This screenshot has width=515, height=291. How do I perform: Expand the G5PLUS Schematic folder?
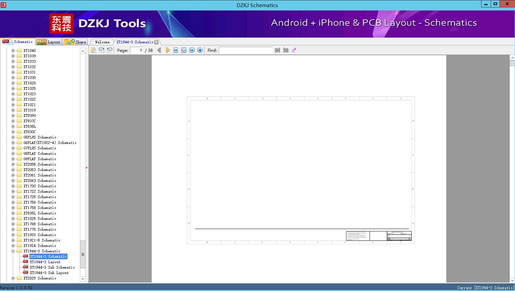[x=13, y=137]
